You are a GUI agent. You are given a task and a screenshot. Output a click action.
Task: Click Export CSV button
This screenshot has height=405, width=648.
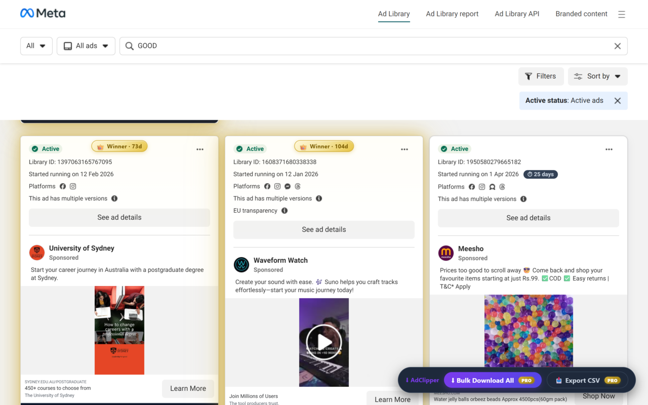tap(587, 381)
